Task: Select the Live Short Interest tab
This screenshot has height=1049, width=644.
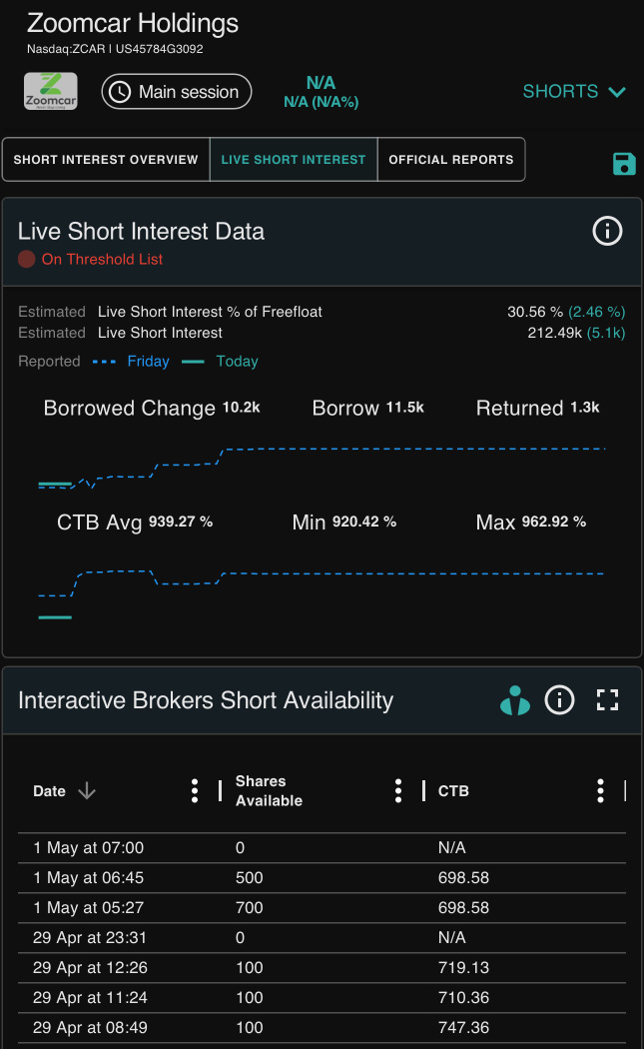Action: tap(294, 159)
